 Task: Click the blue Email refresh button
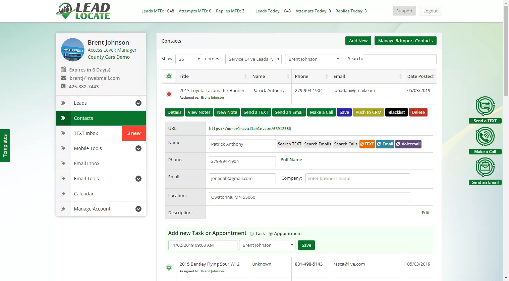385,144
